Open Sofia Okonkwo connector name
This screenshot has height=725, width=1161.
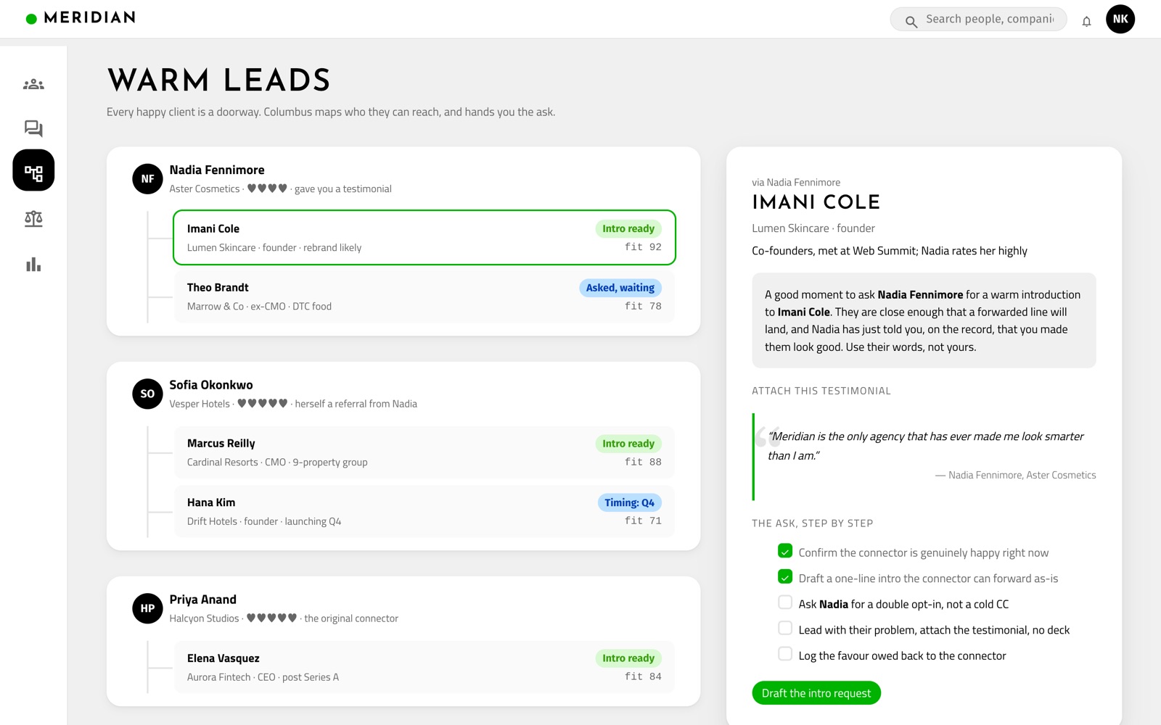click(211, 385)
